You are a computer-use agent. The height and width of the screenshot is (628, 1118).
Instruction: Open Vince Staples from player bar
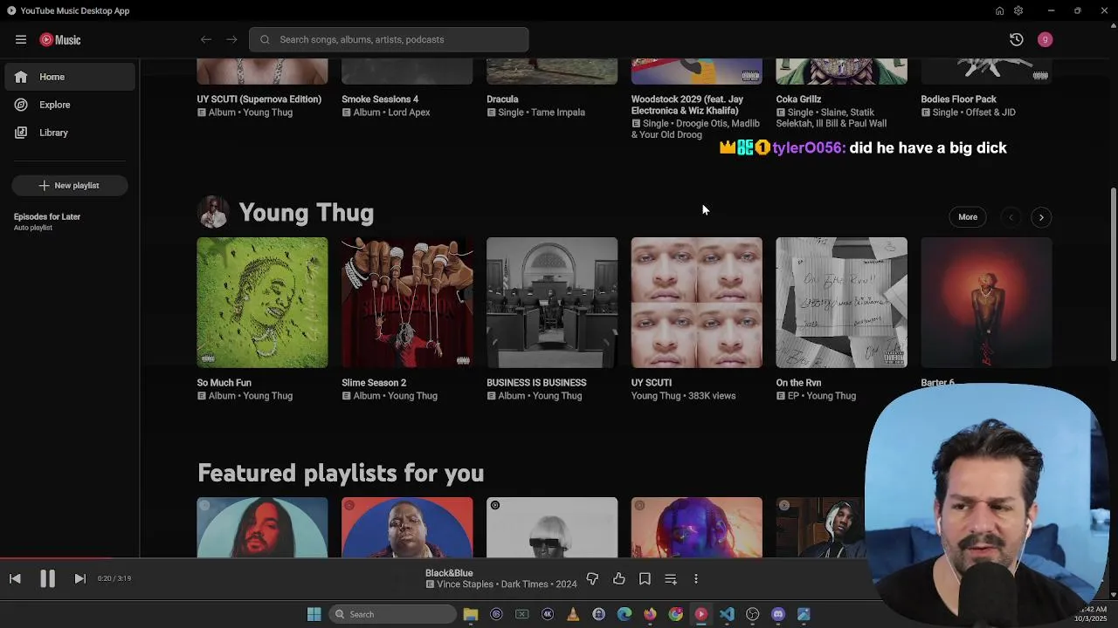466,584
